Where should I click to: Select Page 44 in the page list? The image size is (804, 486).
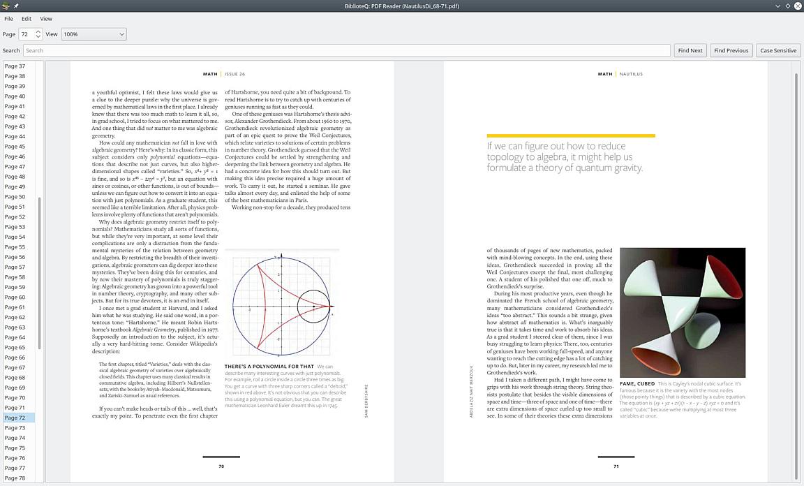pyautogui.click(x=19, y=136)
